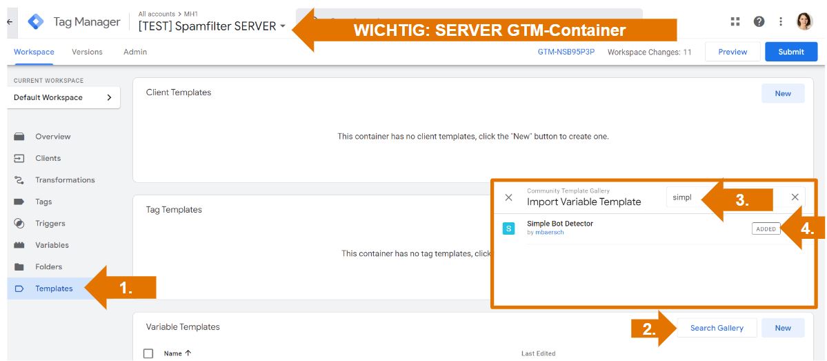The width and height of the screenshot is (827, 361).
Task: Go back using the left arrow icon
Action: 10,21
